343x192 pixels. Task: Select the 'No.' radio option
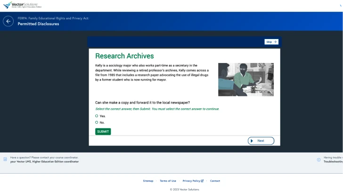(97, 122)
